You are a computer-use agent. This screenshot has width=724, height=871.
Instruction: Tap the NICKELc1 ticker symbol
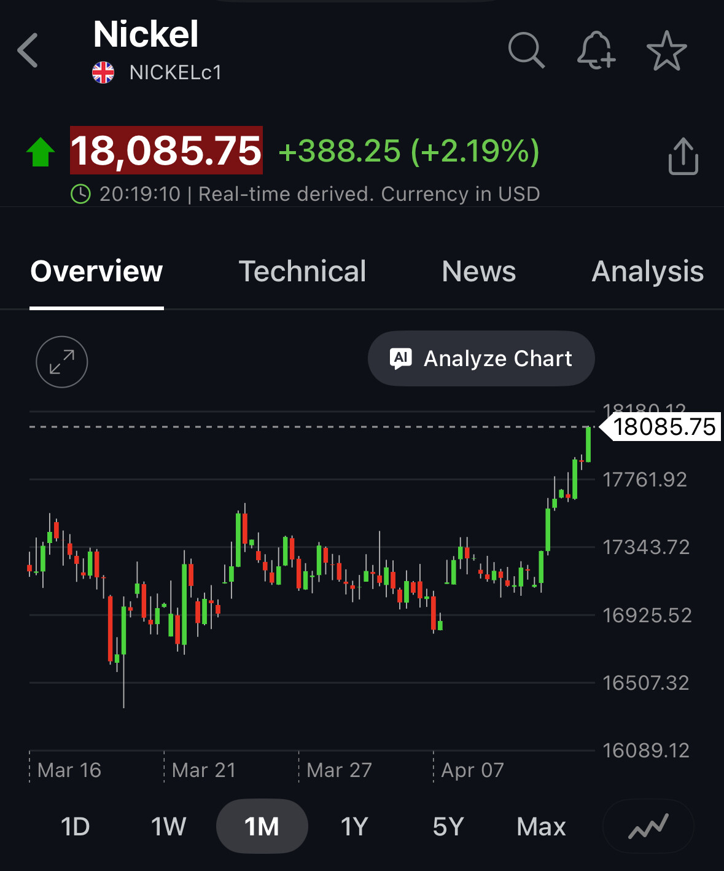pyautogui.click(x=176, y=72)
